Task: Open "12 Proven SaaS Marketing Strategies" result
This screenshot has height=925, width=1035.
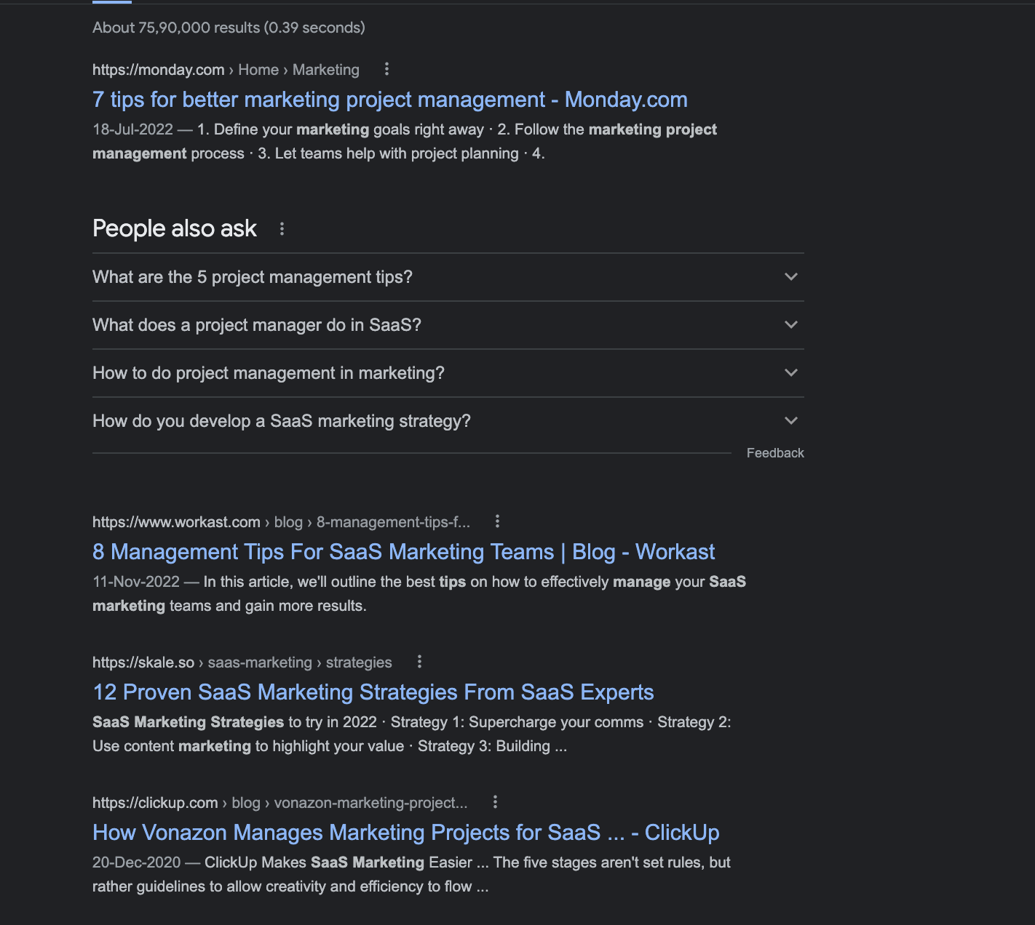Action: pos(373,692)
